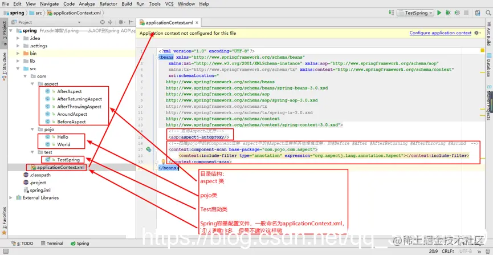Click Configure application context link
This screenshot has height=255, width=493.
click(x=440, y=33)
